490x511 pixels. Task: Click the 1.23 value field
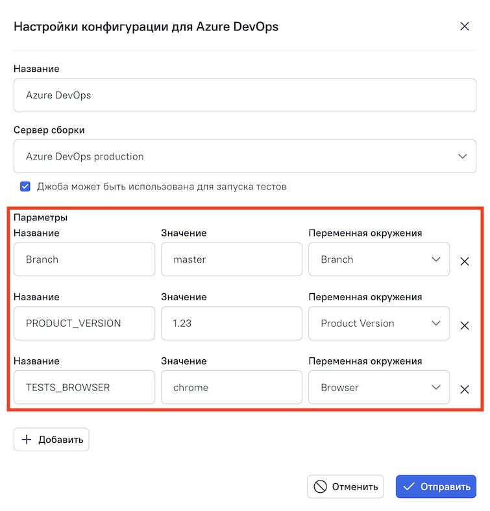tap(231, 323)
